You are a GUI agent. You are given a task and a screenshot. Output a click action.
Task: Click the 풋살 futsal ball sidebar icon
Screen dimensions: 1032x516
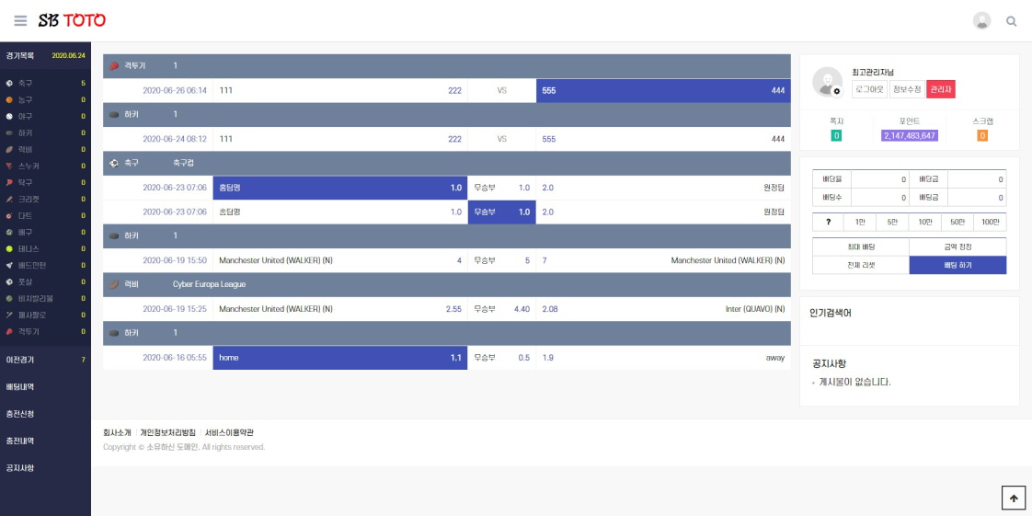click(9, 281)
